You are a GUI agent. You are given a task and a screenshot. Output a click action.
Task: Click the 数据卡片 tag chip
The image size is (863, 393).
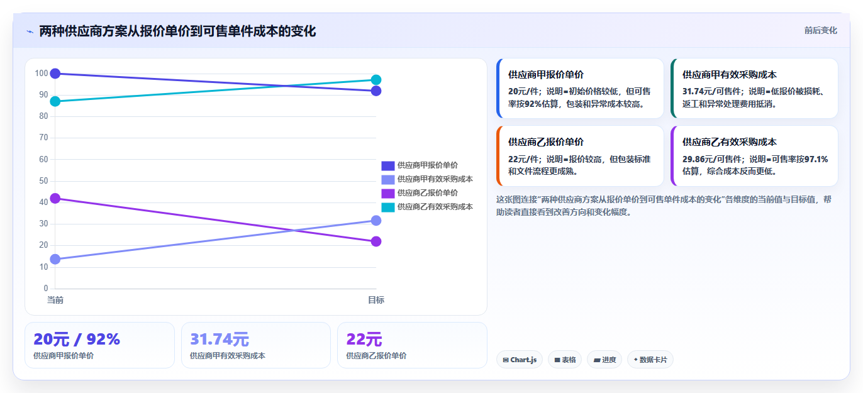pos(650,360)
